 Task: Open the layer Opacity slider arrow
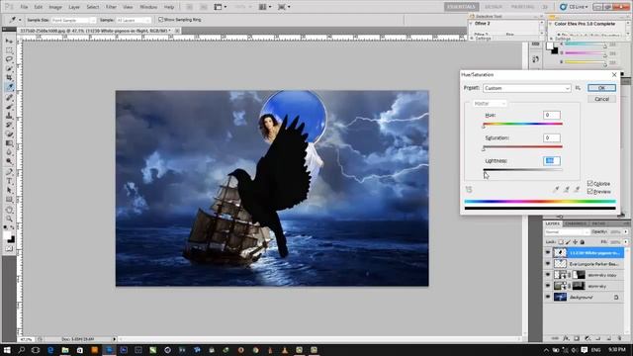pos(626,232)
